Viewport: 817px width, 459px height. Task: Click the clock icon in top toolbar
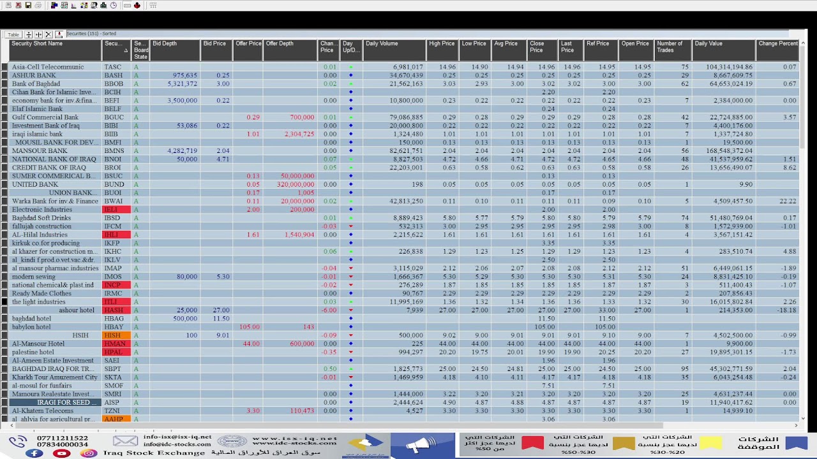114,5
